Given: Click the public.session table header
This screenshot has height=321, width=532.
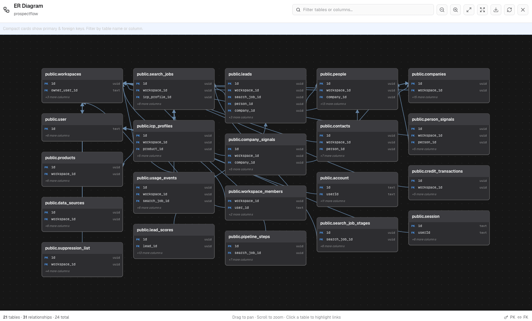Looking at the screenshot, I should click(449, 216).
